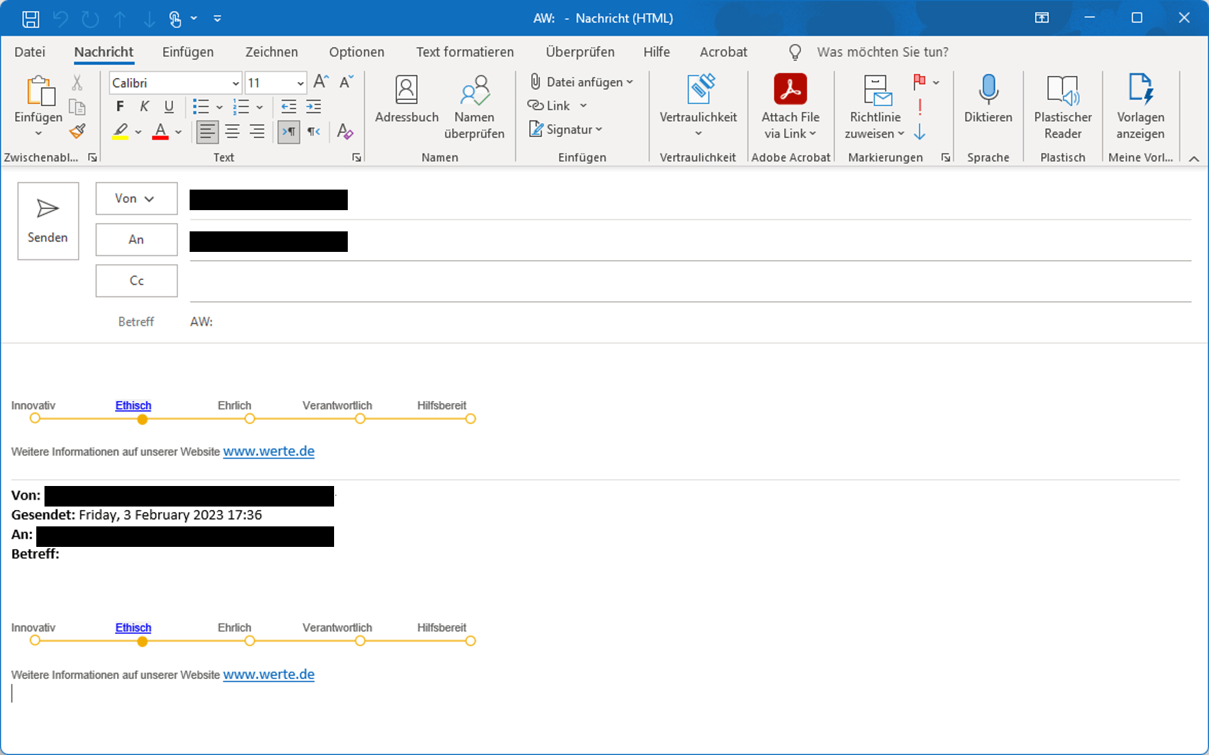This screenshot has height=755, width=1209.
Task: Switch to the Einfügen tab
Action: coord(188,52)
